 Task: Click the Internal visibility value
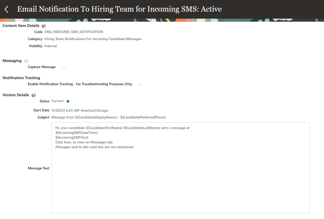[51, 46]
